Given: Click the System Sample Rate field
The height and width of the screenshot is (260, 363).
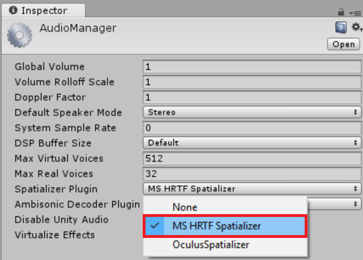Looking at the screenshot, I should click(252, 128).
